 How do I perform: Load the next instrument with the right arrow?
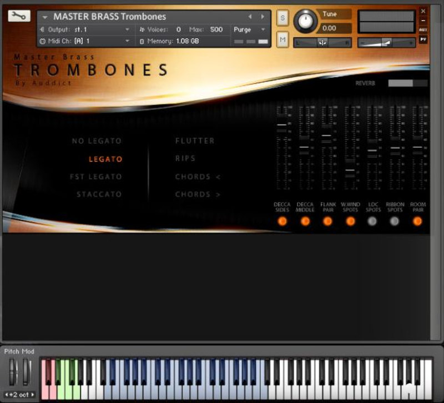click(263, 17)
